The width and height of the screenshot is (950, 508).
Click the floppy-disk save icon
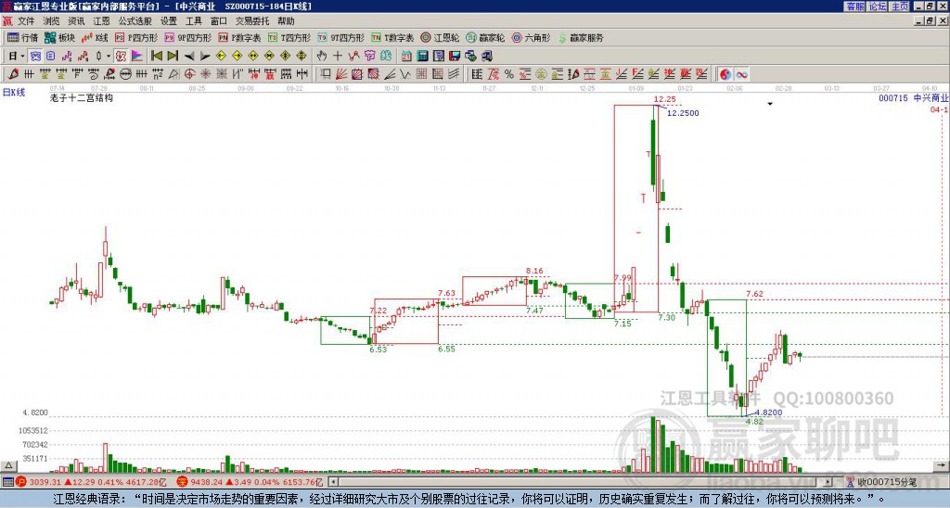tap(455, 56)
